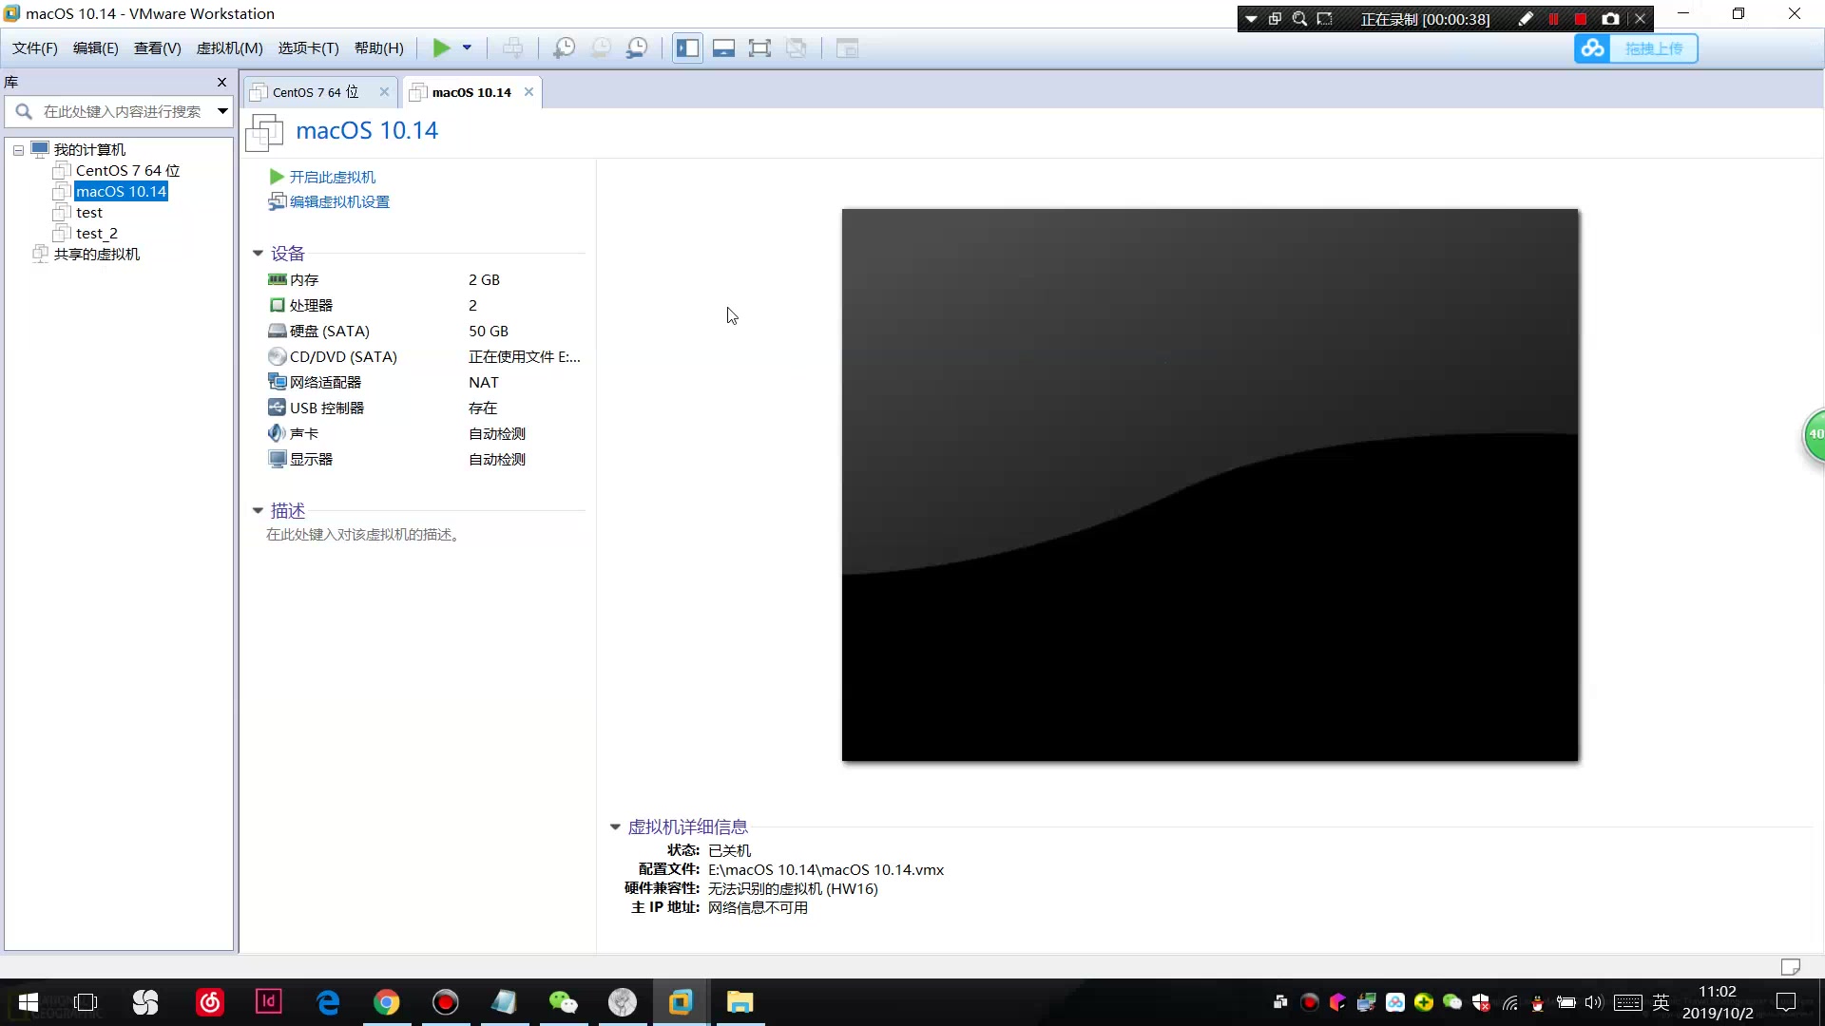Stop the screen recording red square
1825x1026 pixels.
click(x=1580, y=19)
